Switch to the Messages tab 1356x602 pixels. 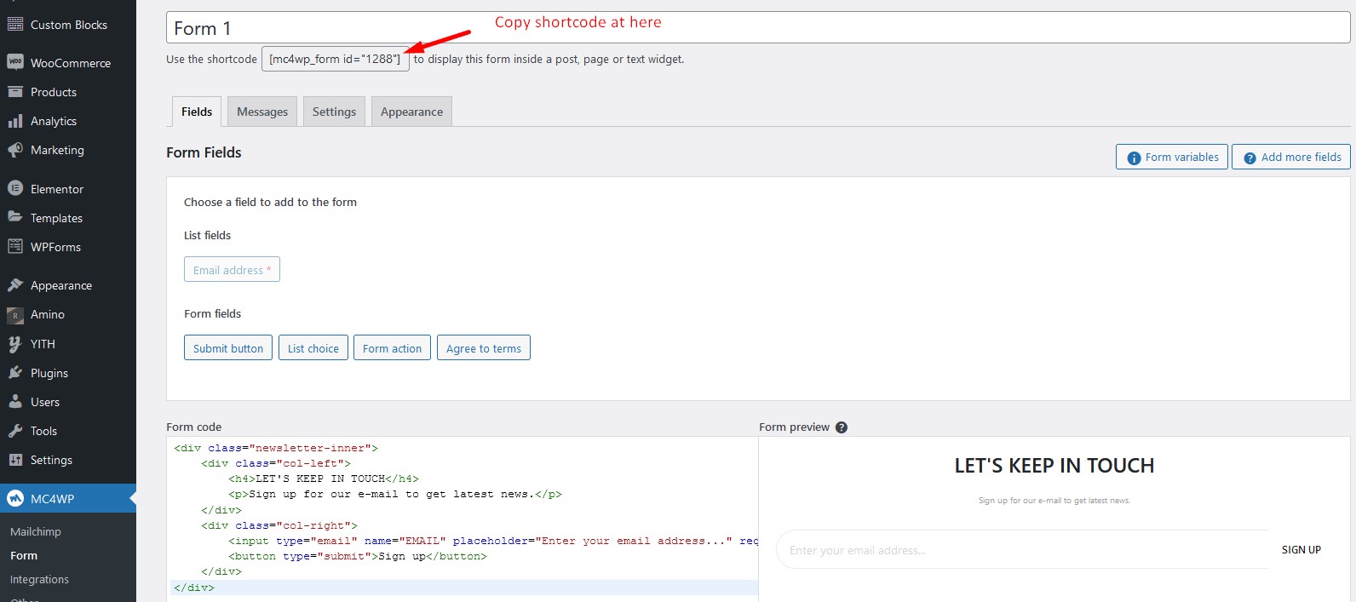pyautogui.click(x=262, y=112)
